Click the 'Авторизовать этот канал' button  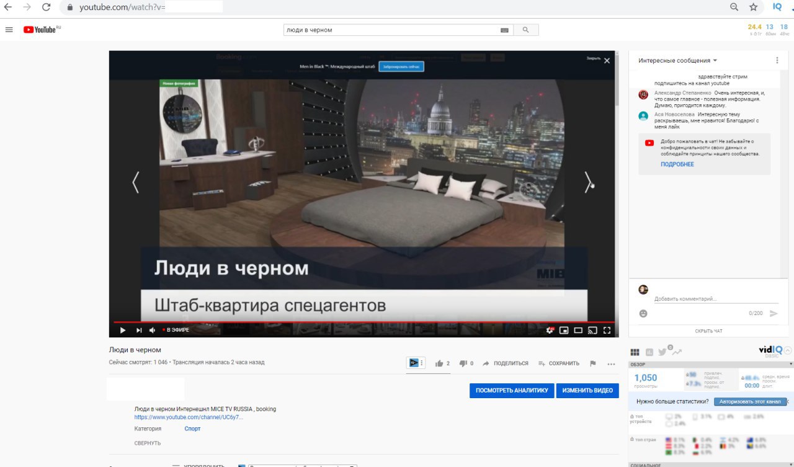750,401
